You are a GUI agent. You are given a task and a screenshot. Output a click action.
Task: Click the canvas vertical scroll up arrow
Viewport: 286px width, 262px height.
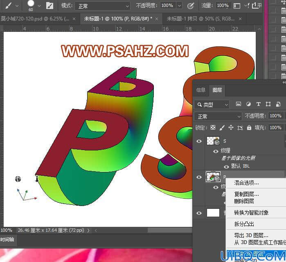[259, 29]
